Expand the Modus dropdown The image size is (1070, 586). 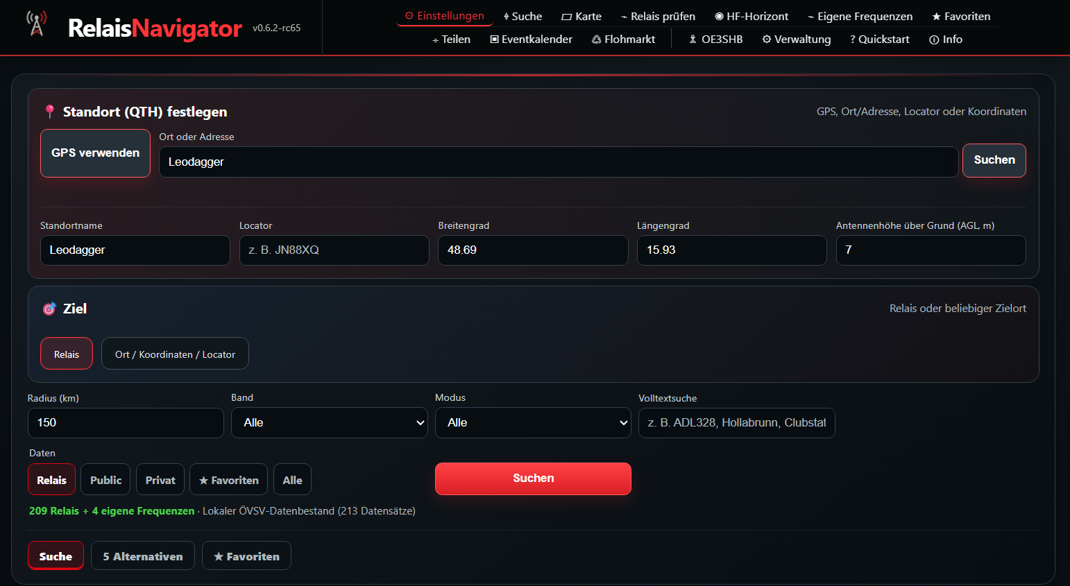click(533, 423)
